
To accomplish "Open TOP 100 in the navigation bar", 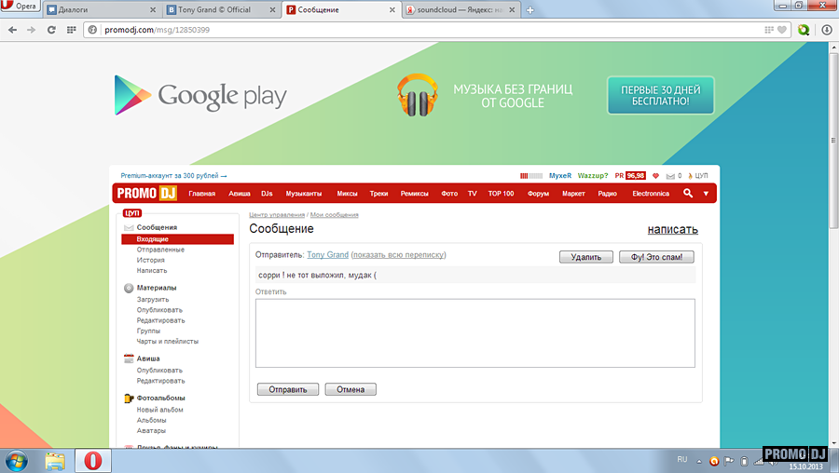I will (x=501, y=194).
